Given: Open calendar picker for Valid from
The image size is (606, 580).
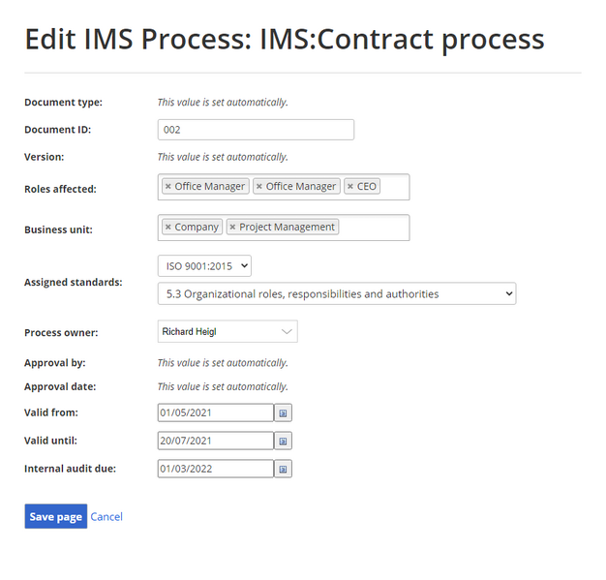Looking at the screenshot, I should pos(283,412).
